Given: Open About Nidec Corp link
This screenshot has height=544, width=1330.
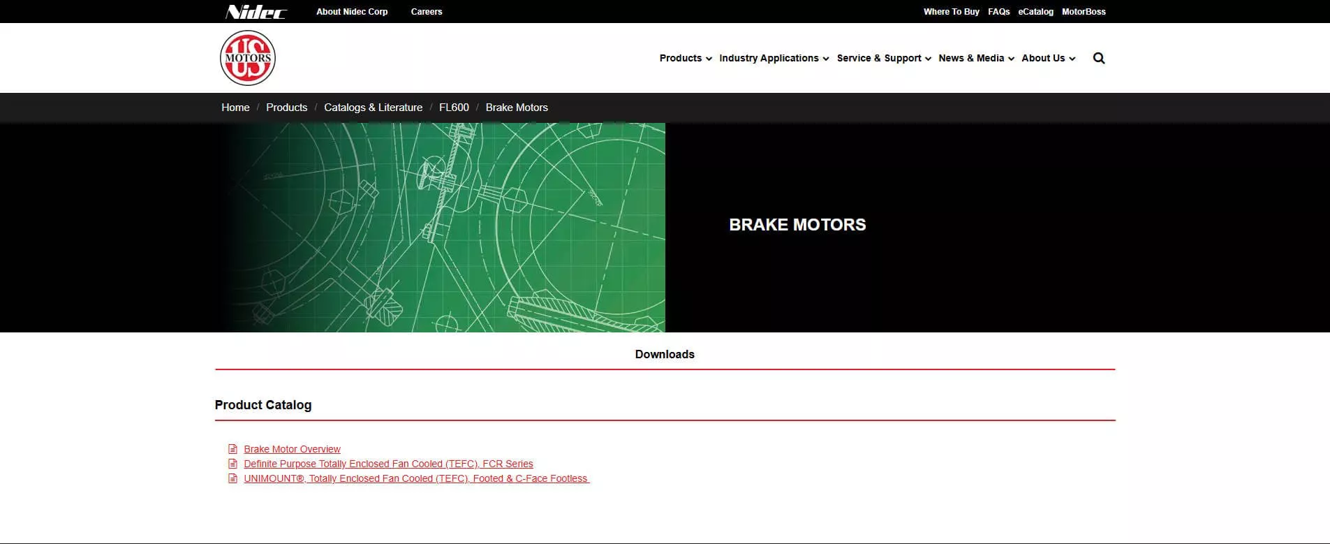Looking at the screenshot, I should coord(352,12).
